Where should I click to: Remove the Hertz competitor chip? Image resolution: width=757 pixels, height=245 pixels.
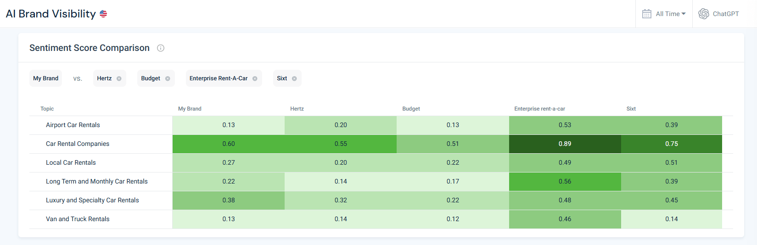pyautogui.click(x=119, y=78)
